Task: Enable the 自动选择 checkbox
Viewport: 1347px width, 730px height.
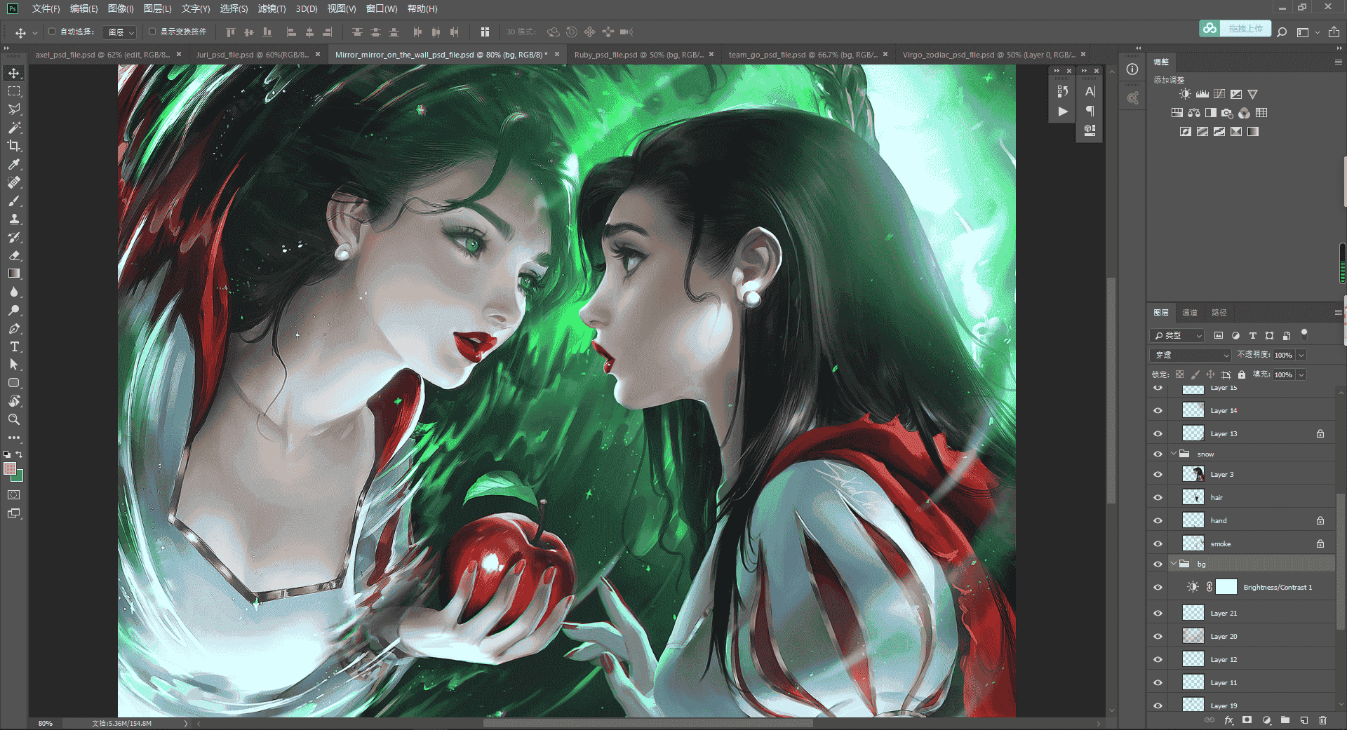Action: coord(52,32)
